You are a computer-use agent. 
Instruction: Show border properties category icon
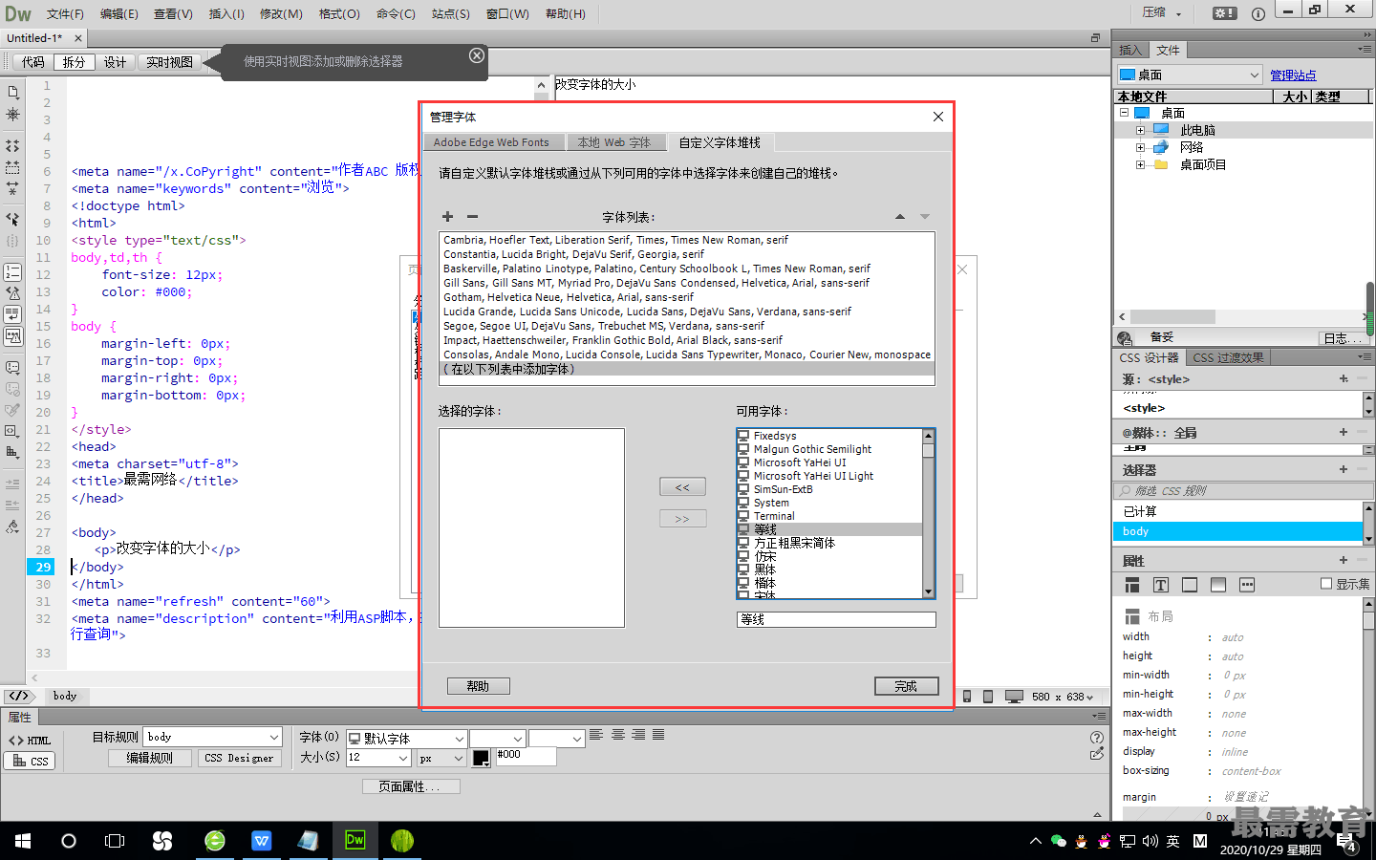(1190, 585)
